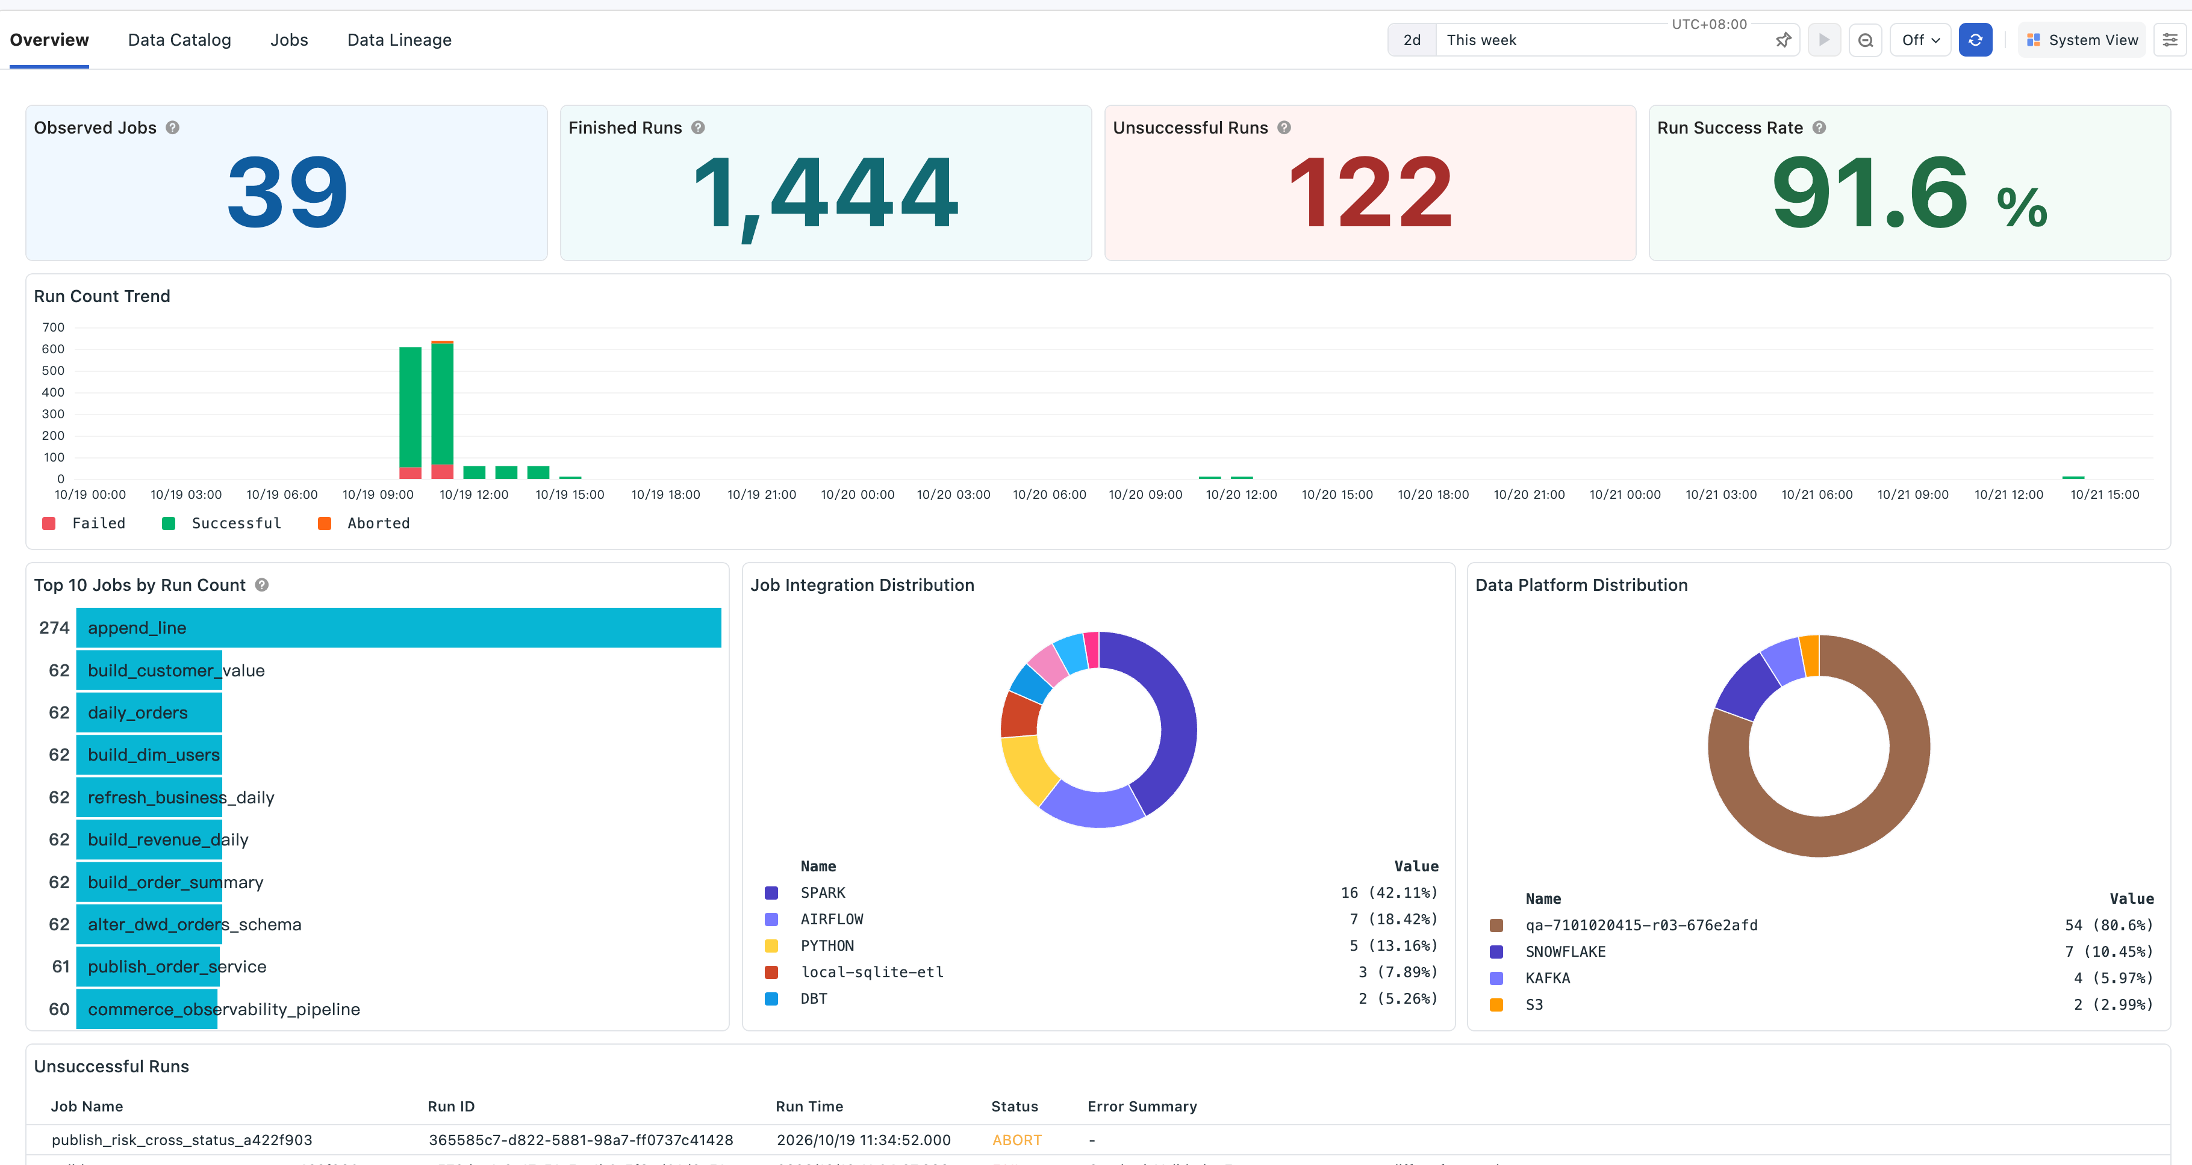Click help icon next to Observed Jobs
The height and width of the screenshot is (1165, 2192).
point(172,128)
